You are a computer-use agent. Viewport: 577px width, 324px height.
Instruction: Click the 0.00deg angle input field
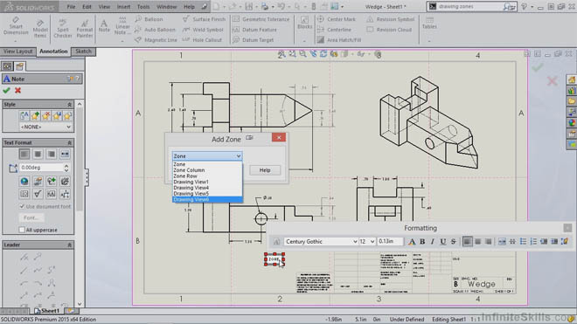tap(41, 168)
